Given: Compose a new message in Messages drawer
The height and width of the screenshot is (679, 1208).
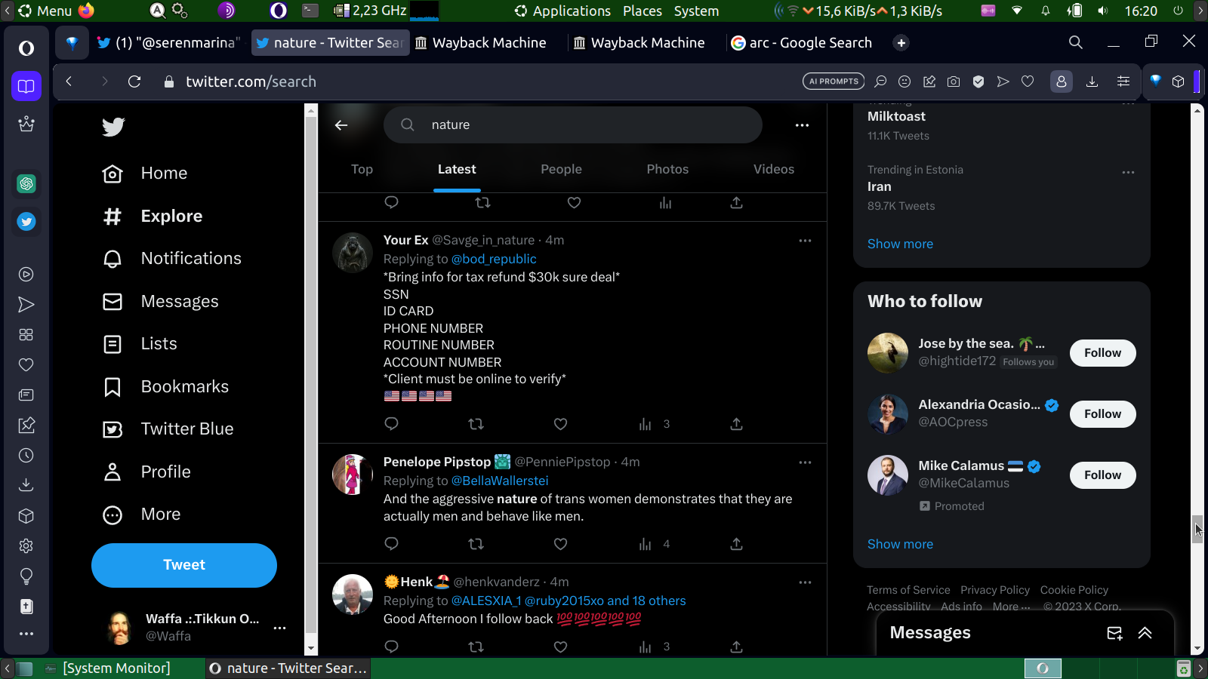Looking at the screenshot, I should 1114,633.
